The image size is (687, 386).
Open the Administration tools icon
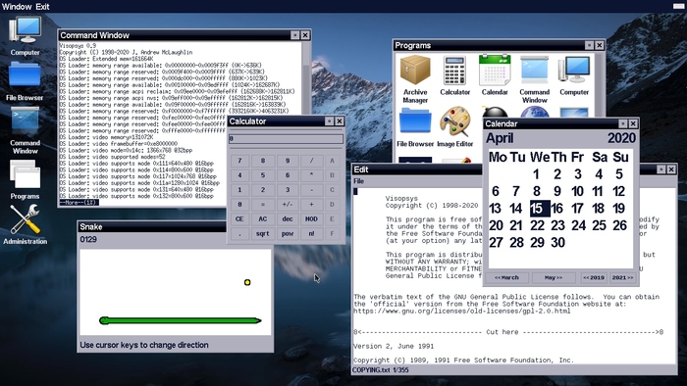point(25,224)
